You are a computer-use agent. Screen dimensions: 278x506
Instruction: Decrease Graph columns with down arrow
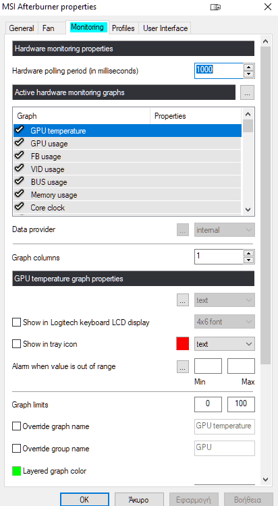(x=248, y=260)
